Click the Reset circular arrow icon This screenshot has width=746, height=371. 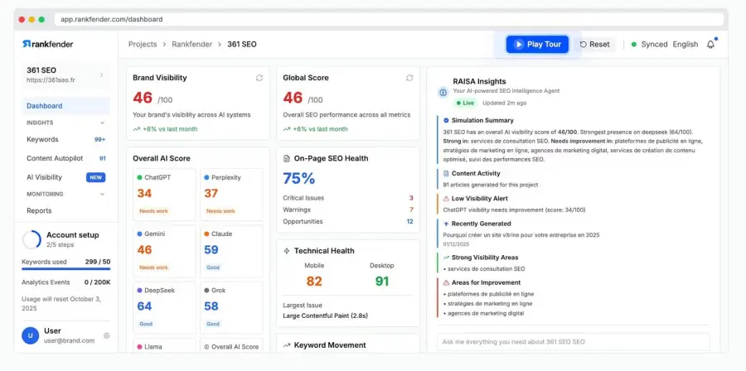[584, 44]
